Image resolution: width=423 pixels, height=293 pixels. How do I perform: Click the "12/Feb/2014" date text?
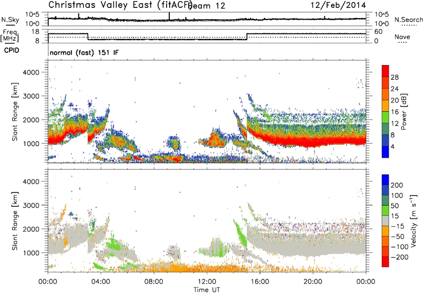pos(338,5)
